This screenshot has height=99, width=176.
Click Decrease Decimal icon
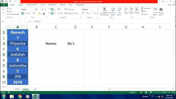coord(97,13)
